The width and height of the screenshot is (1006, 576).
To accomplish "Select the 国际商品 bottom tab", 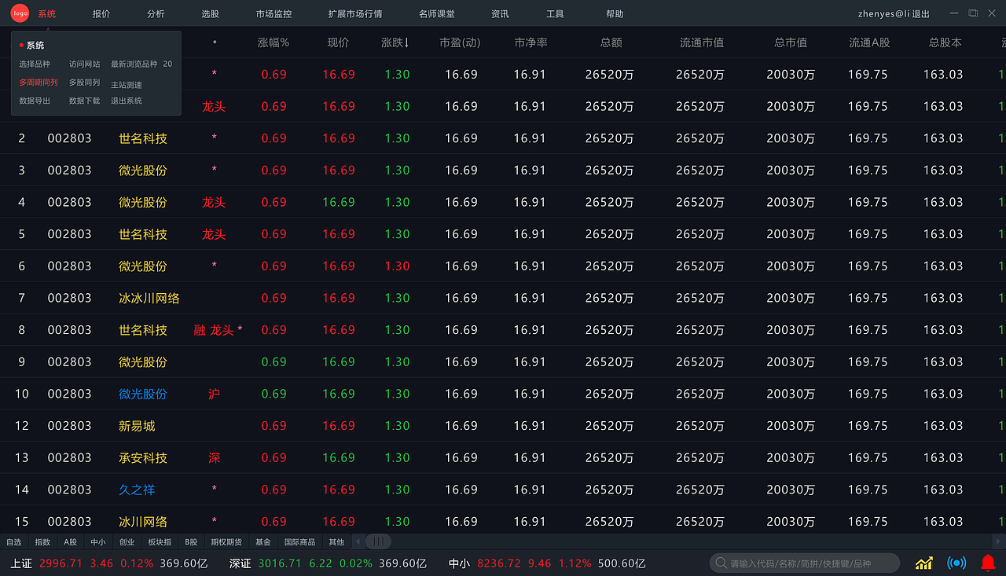I will [299, 542].
